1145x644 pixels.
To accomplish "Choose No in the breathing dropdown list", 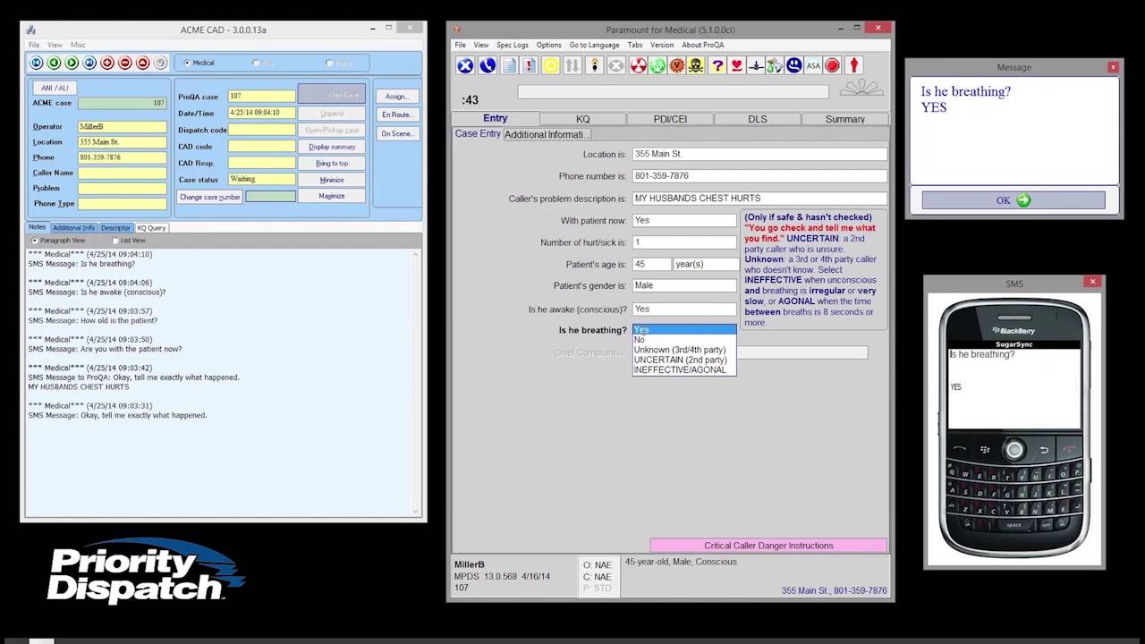I will [684, 340].
